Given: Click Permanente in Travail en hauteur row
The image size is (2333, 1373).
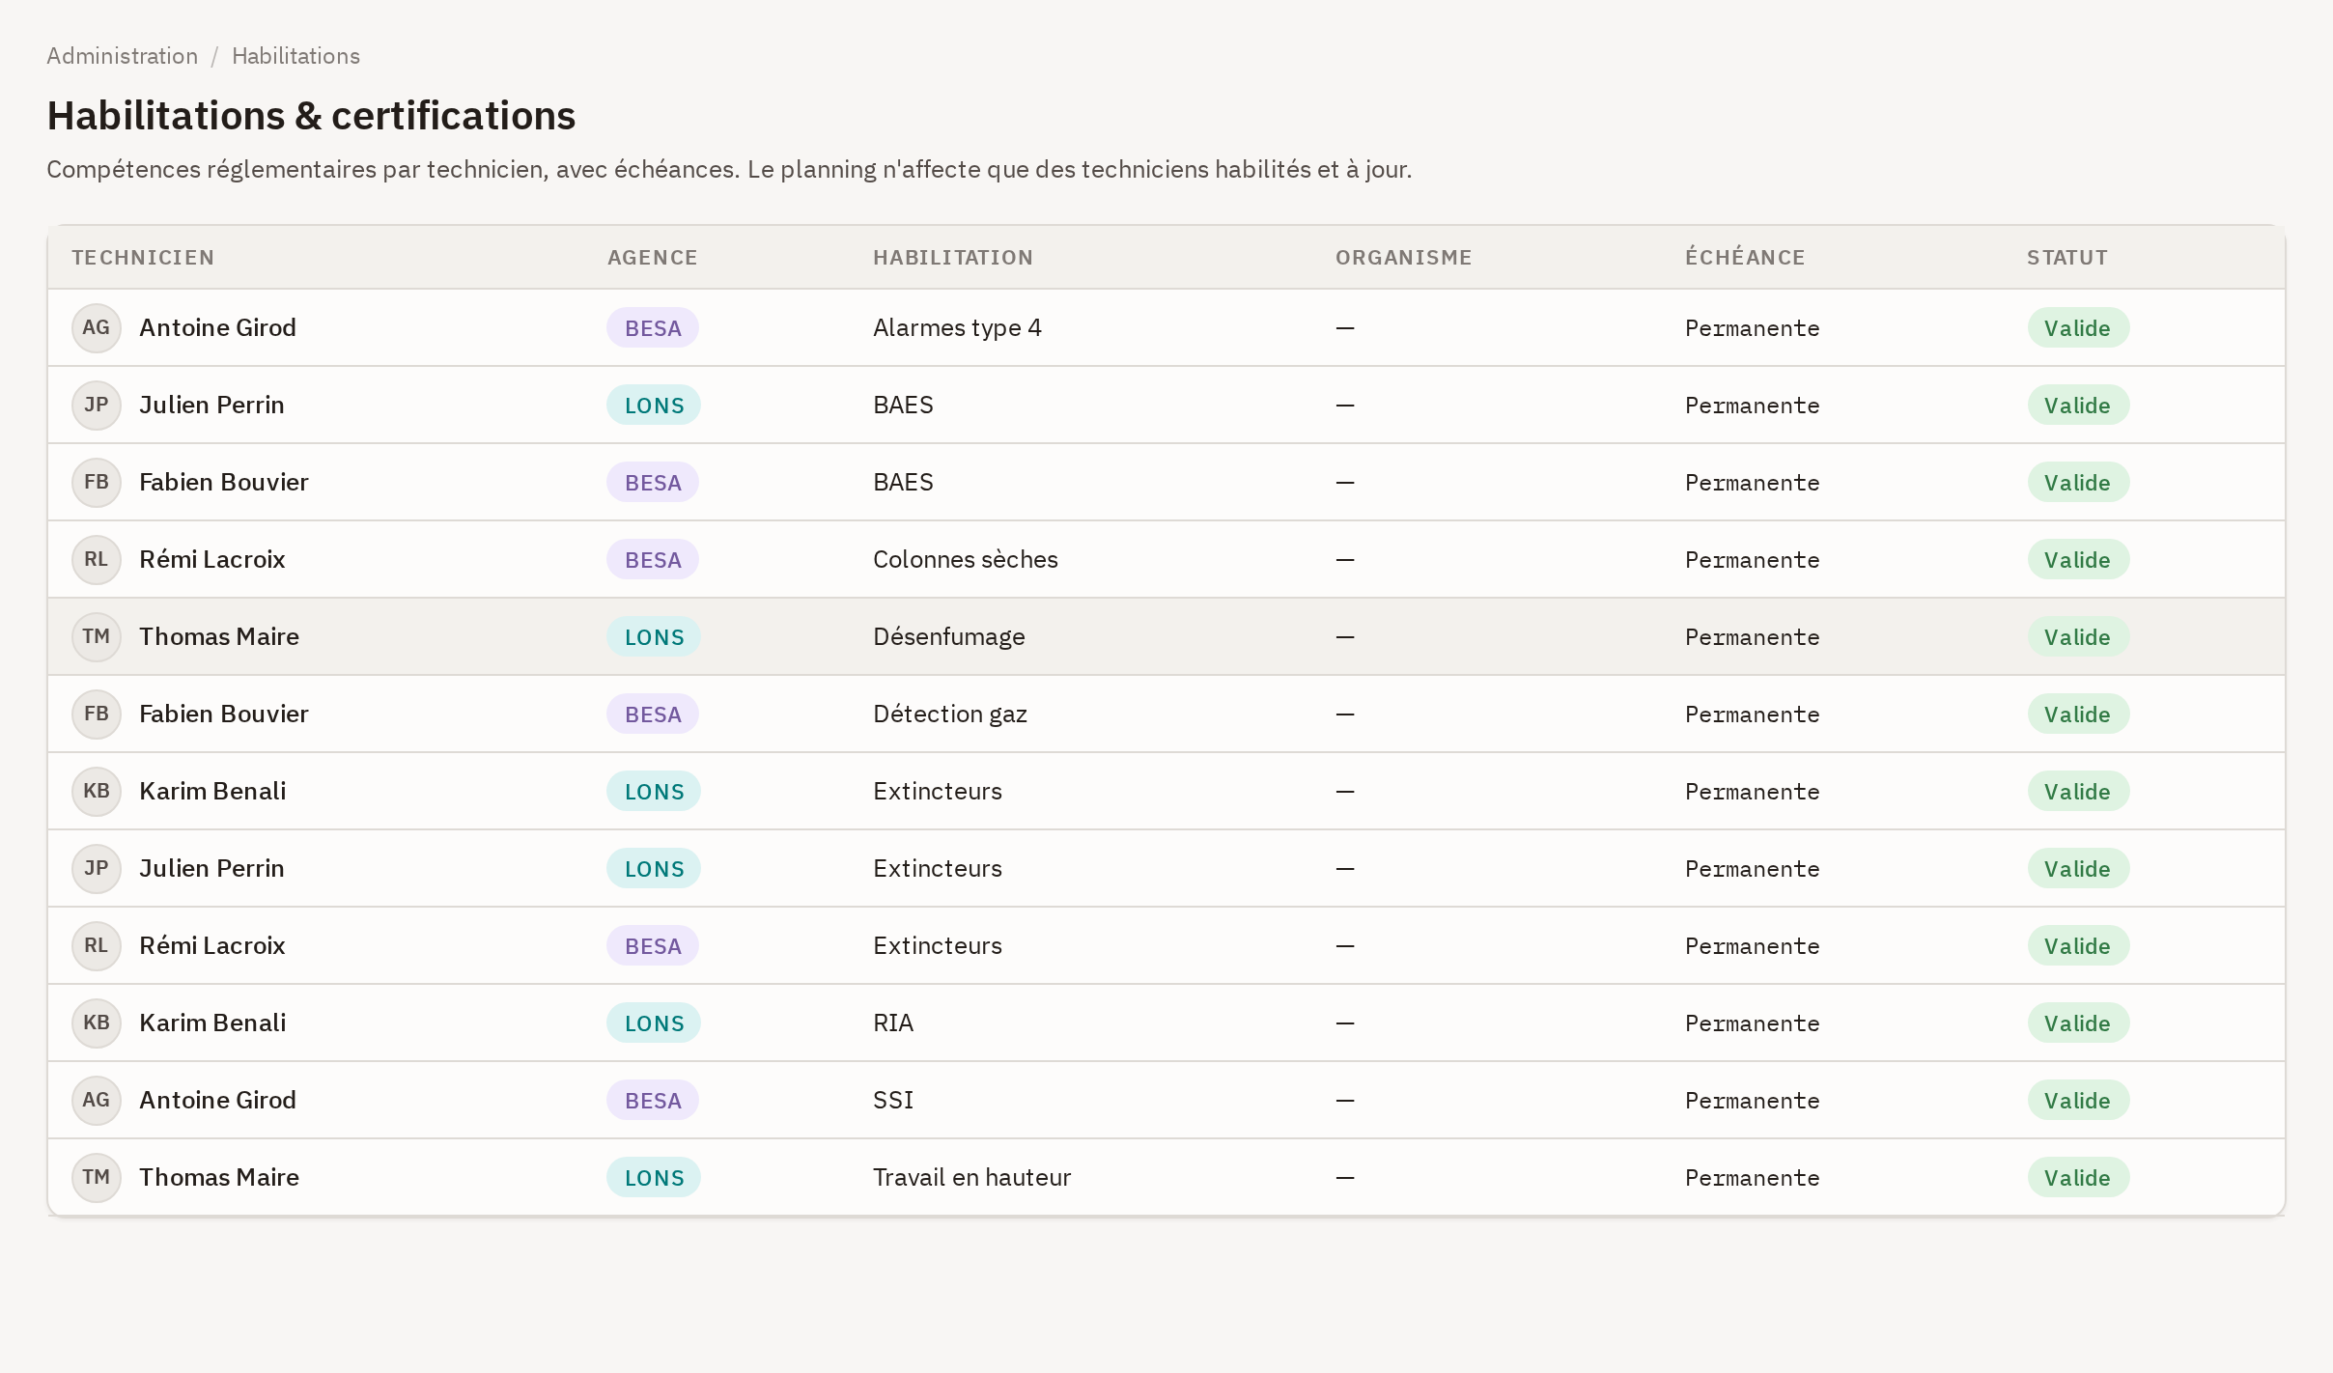Looking at the screenshot, I should (1753, 1178).
